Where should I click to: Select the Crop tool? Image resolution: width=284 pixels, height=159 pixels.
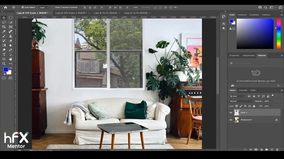tap(4, 27)
